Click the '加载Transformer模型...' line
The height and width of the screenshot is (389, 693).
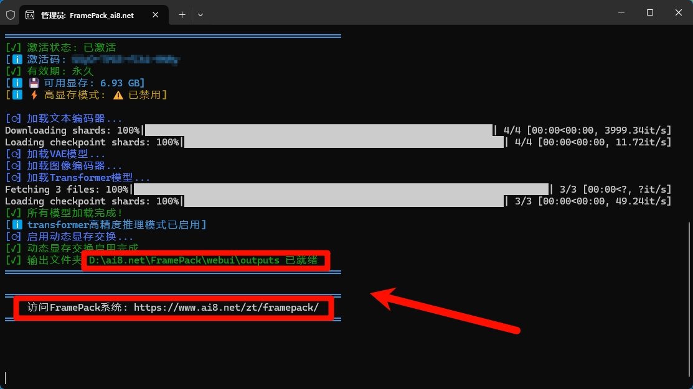pos(77,178)
